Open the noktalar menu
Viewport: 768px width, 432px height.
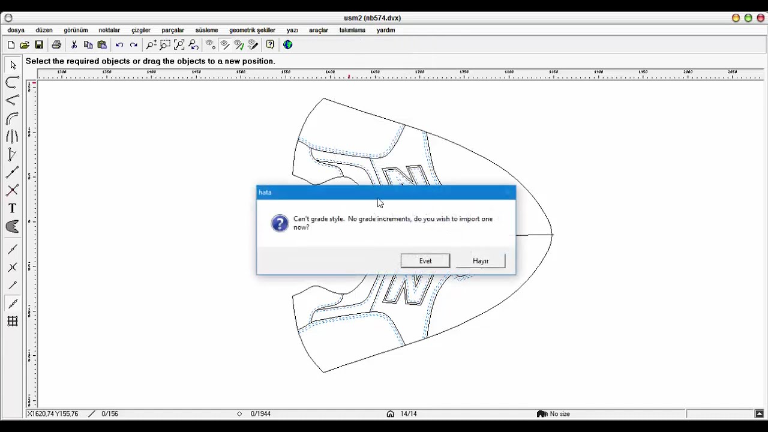pos(109,30)
